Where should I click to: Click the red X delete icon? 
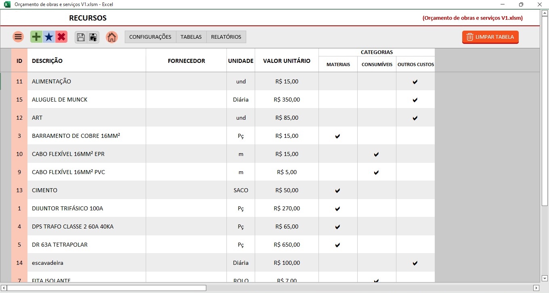(61, 37)
